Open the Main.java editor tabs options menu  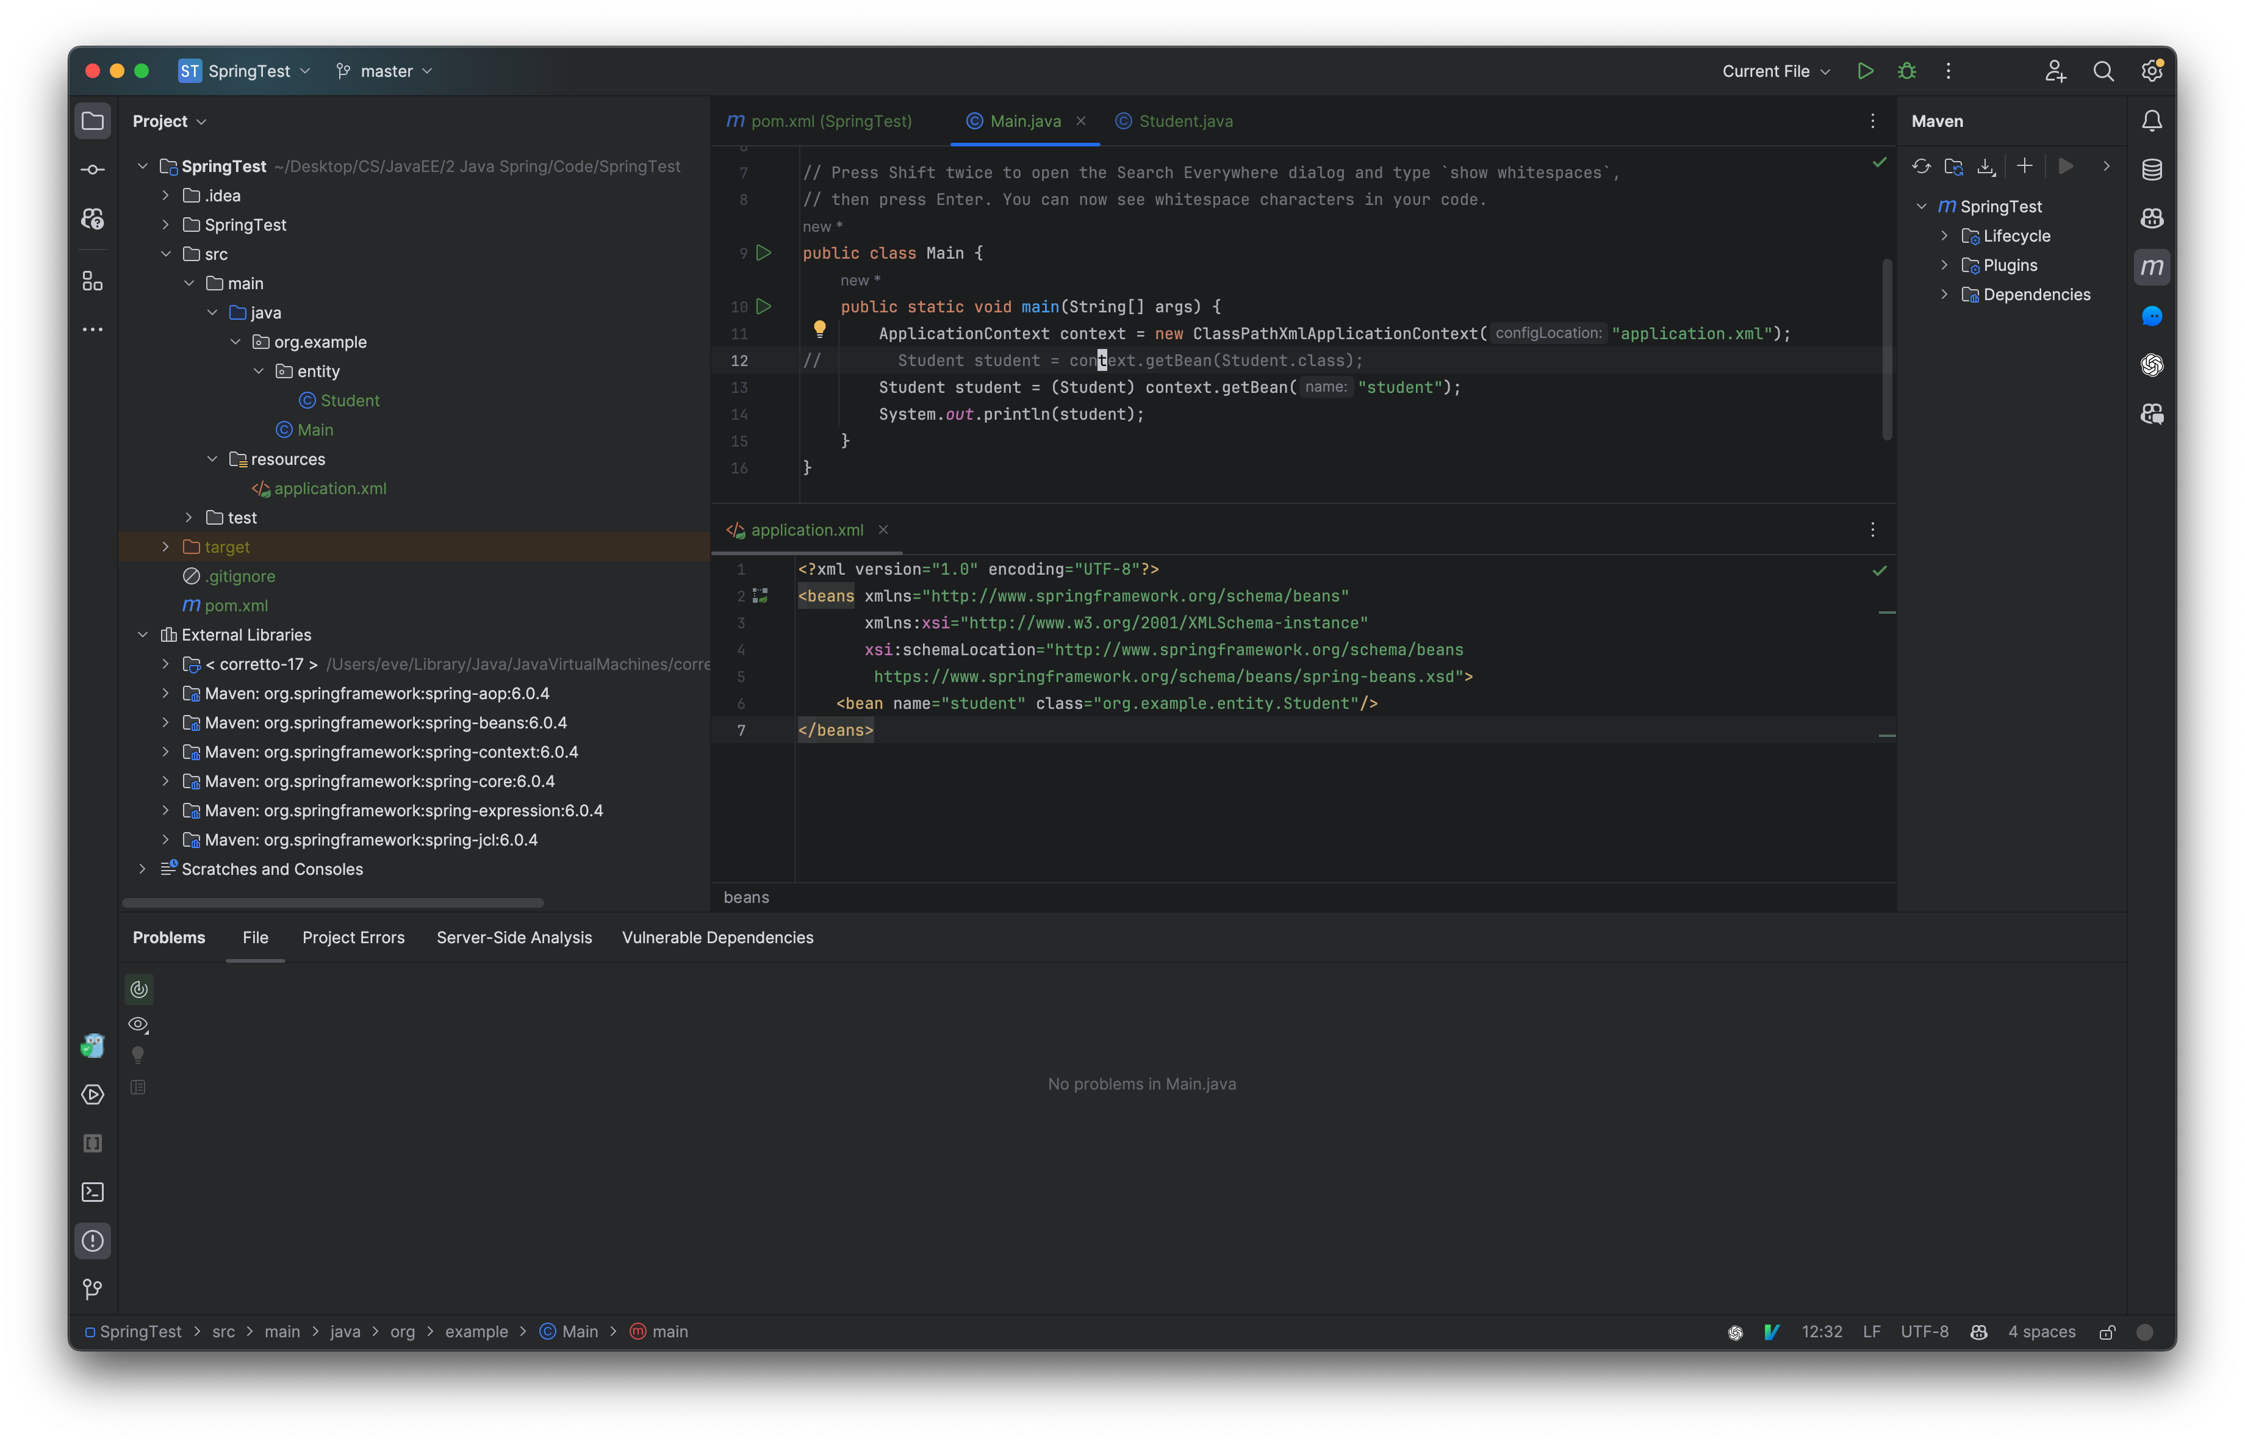pyautogui.click(x=1872, y=121)
